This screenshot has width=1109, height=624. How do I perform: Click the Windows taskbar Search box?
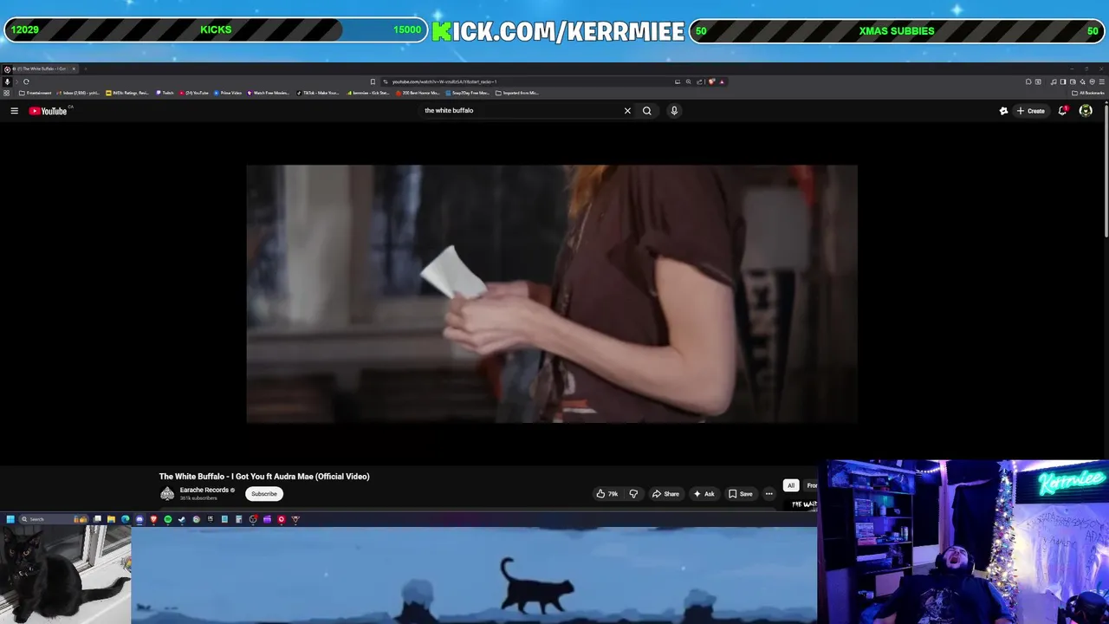pyautogui.click(x=54, y=519)
